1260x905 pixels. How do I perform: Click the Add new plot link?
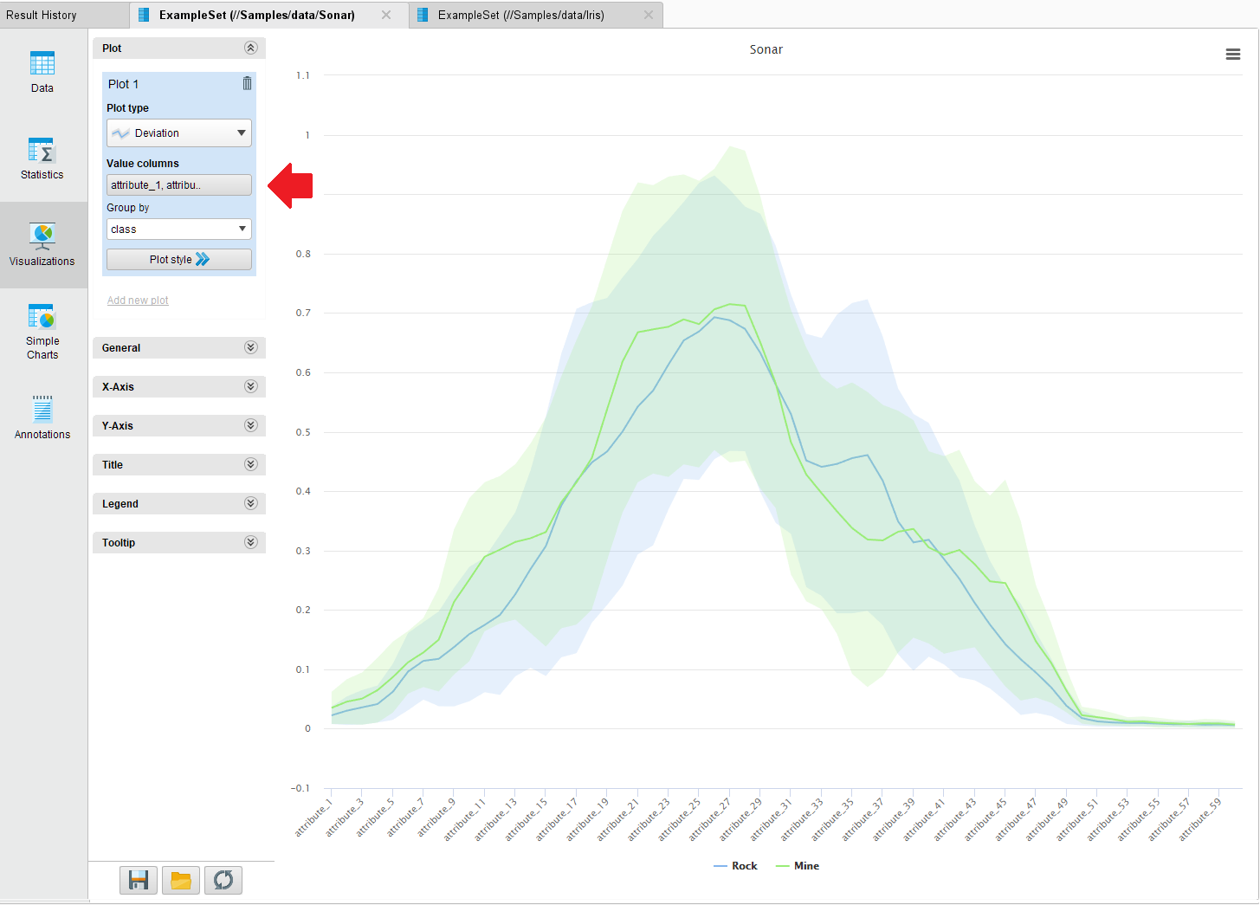click(x=138, y=301)
